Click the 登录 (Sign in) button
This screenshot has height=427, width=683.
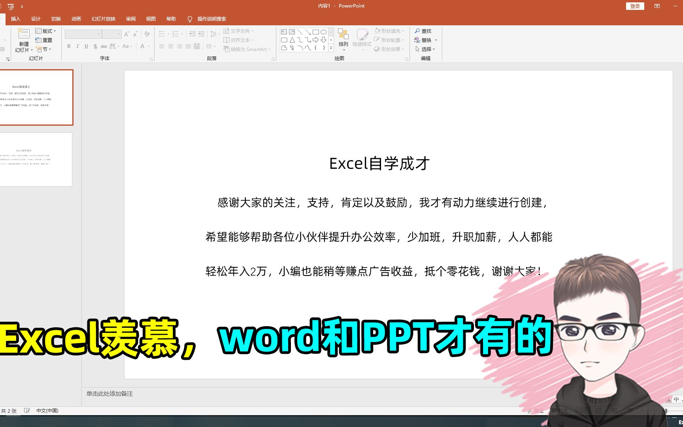click(x=635, y=6)
